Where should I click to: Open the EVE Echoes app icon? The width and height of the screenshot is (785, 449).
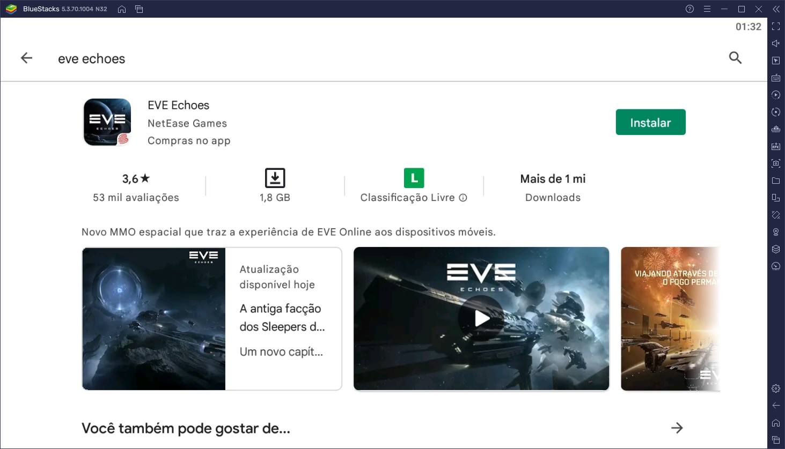pyautogui.click(x=107, y=122)
